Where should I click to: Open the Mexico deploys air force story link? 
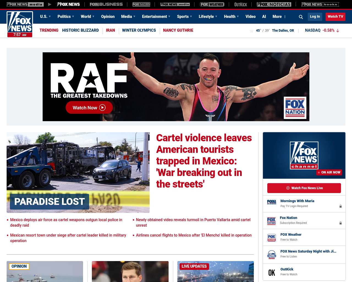pos(66,223)
